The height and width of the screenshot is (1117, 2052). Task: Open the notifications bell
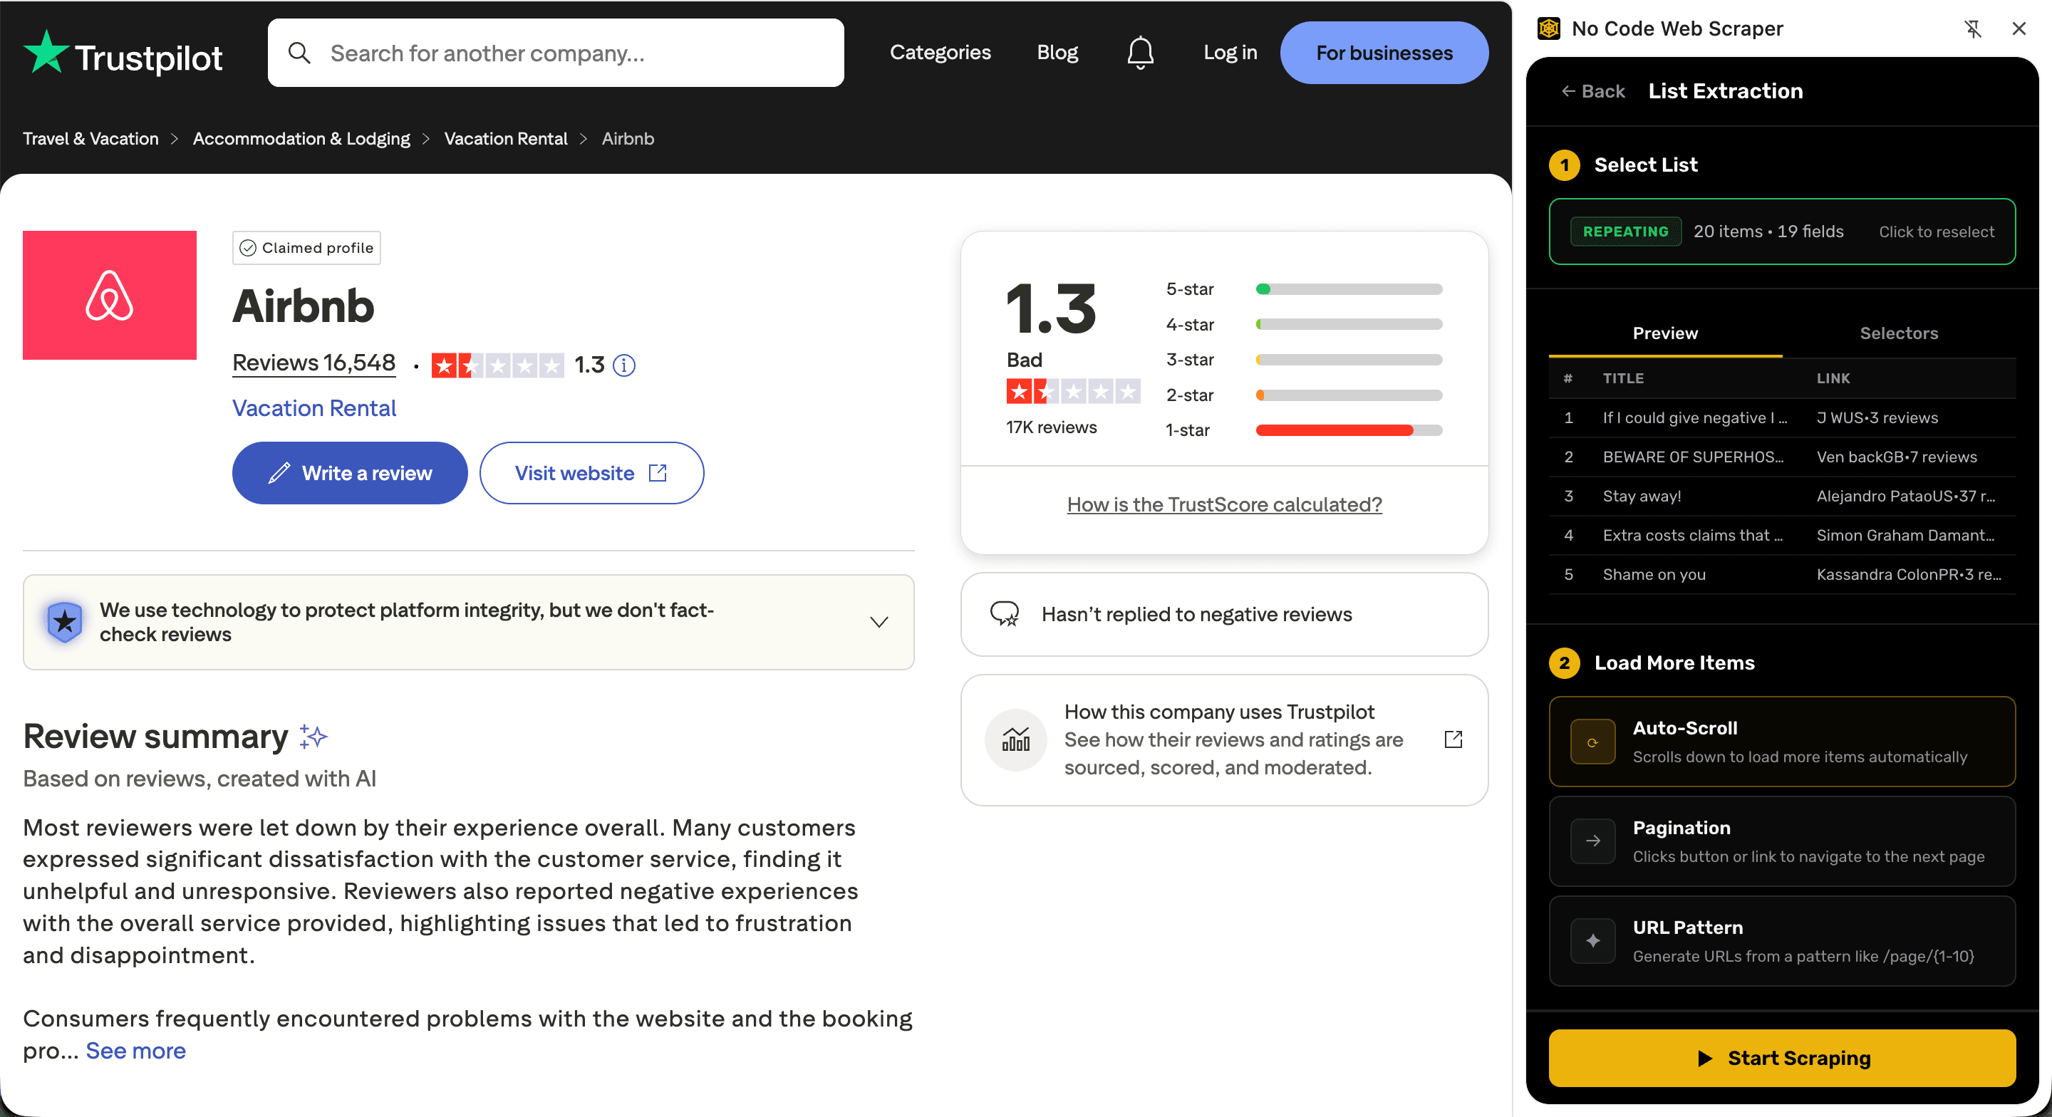point(1141,52)
